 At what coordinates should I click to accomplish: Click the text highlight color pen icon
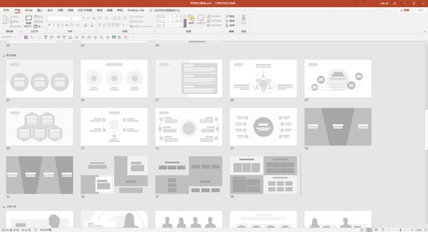pos(86,25)
